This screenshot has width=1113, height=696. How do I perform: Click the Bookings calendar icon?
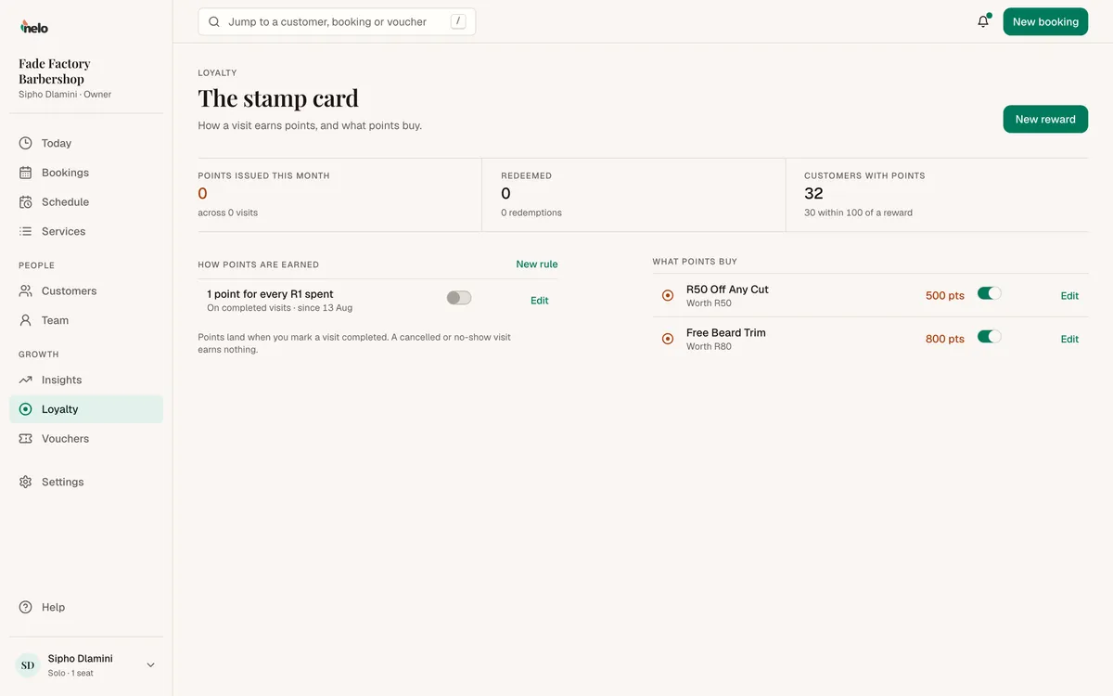[25, 173]
